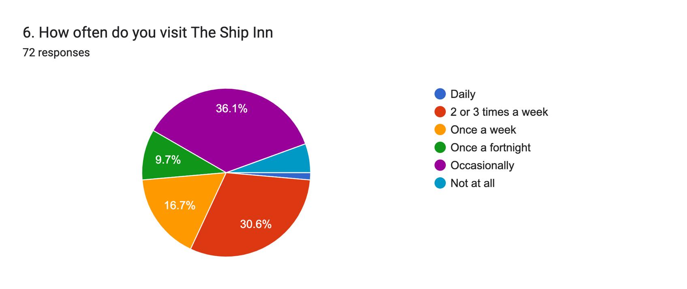
Task: Select the green Once a fortnight legend dot
Action: click(440, 148)
